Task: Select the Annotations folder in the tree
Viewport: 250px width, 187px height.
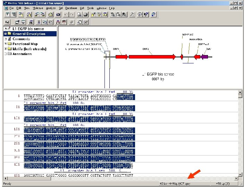Action: (22, 54)
